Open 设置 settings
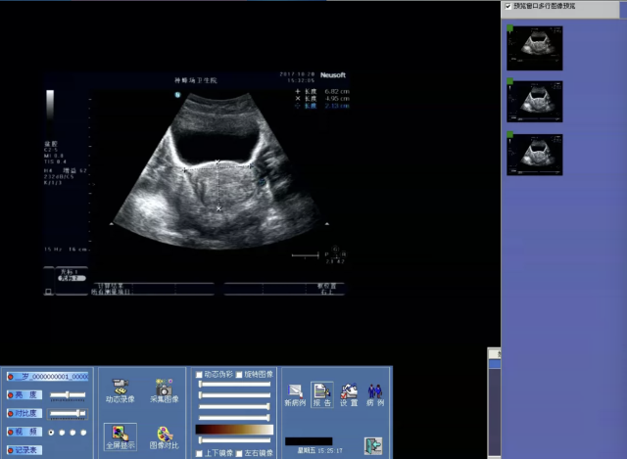Viewport: 627px width, 459px height. tap(349, 395)
